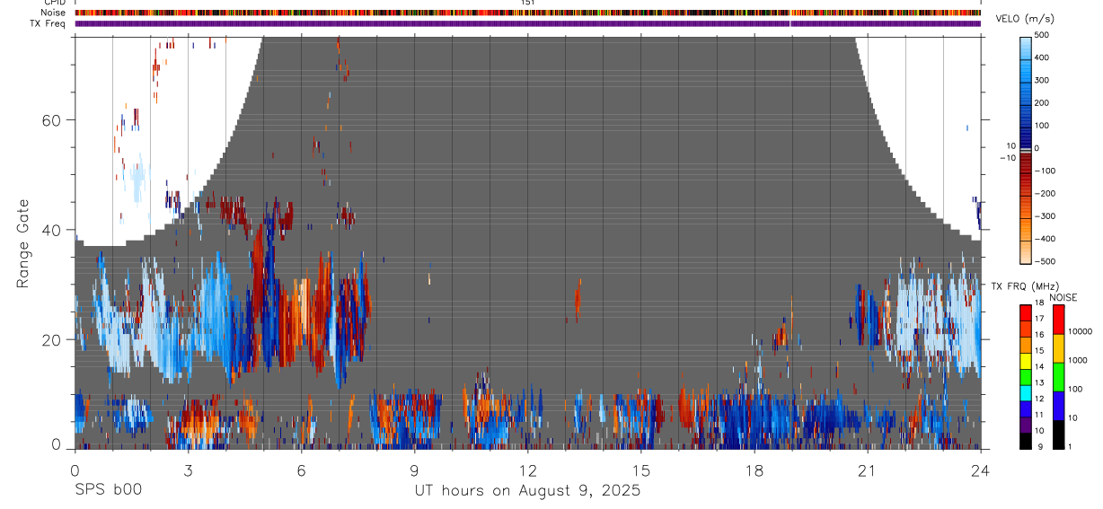
Task: Click the purple TX Freq strip above plot
Action: [528, 23]
